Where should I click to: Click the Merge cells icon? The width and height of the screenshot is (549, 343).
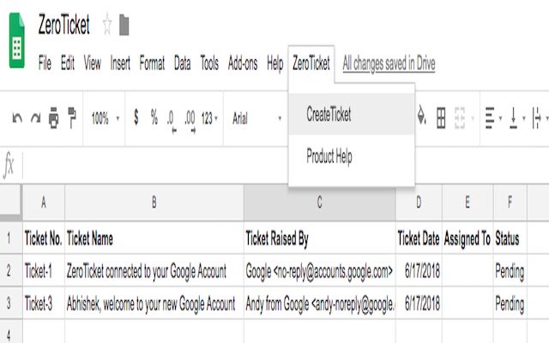460,118
